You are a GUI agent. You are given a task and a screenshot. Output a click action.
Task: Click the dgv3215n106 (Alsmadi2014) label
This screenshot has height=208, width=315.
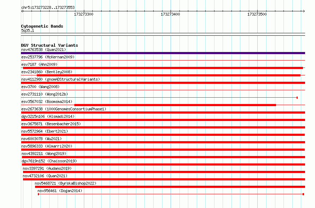point(48,116)
